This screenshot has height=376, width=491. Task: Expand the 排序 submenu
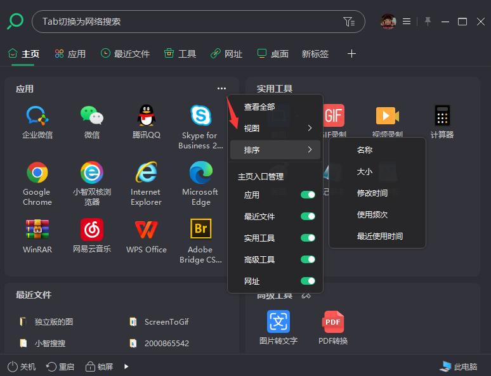[275, 150]
